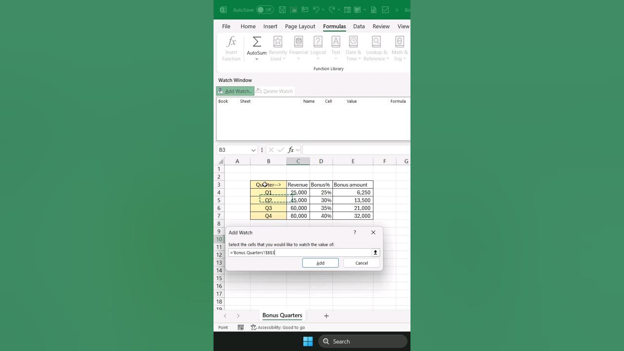Select the Q4 cell
This screenshot has width=624, height=351.
point(269,216)
